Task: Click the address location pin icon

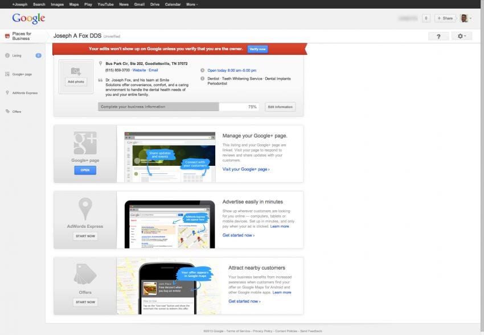Action: tap(100, 63)
